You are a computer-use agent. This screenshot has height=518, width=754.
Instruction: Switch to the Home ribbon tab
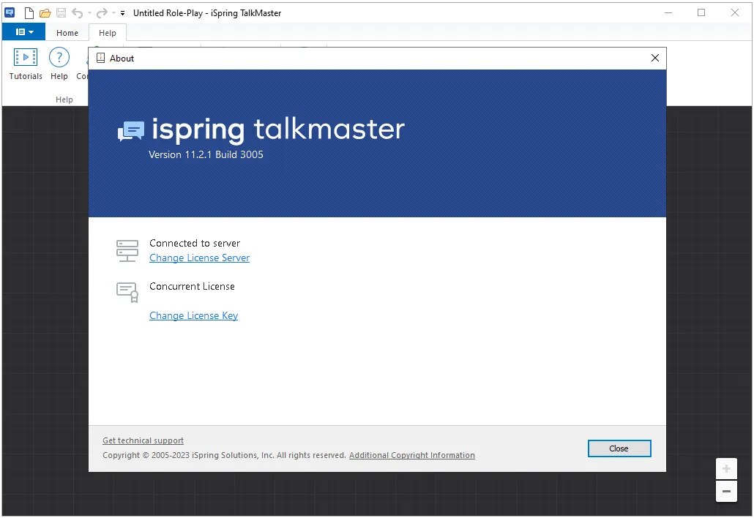click(x=67, y=33)
